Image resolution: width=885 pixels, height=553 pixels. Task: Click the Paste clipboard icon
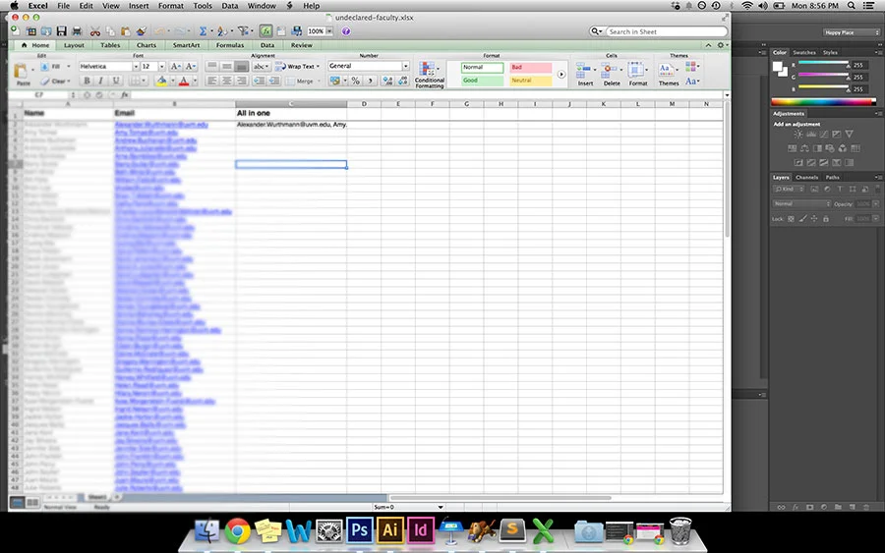click(21, 71)
